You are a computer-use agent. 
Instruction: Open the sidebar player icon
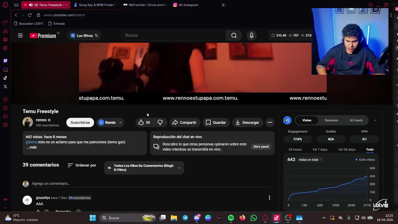[x=5, y=100]
